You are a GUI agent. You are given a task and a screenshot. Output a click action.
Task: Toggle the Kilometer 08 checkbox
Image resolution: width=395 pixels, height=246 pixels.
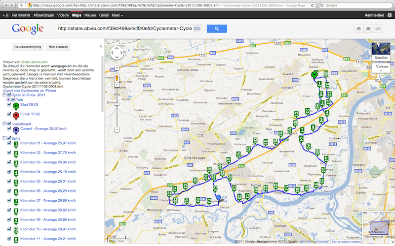[x=9, y=210]
